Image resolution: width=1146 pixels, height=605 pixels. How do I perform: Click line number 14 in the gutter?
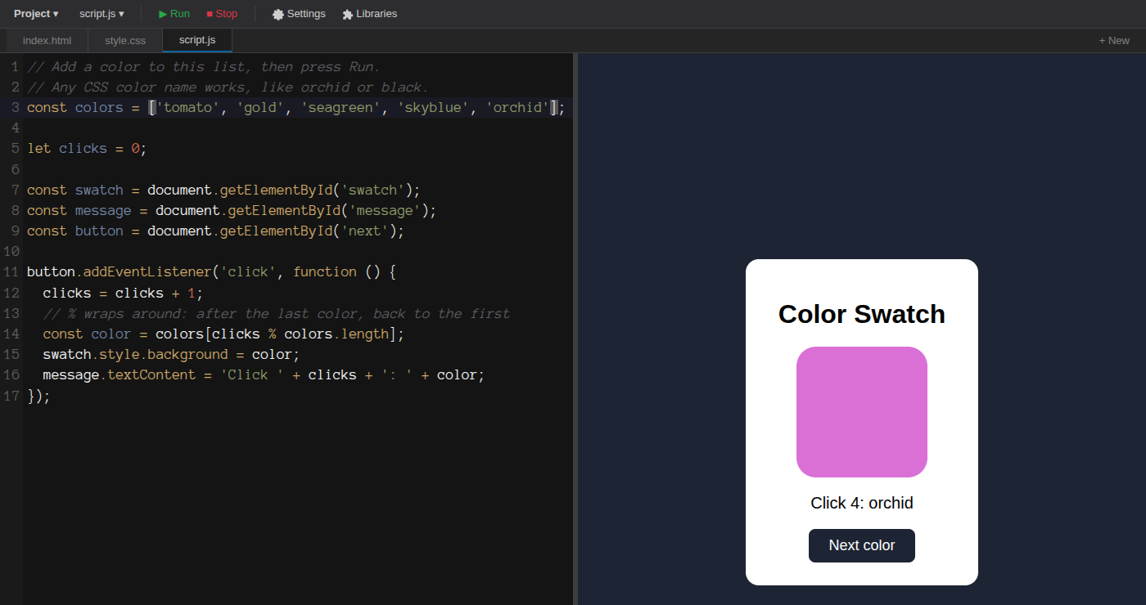click(11, 334)
